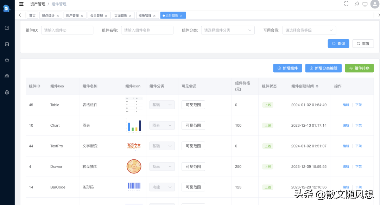This screenshot has height=205, width=380.
Task: Edit the TextPro component via 编辑
Action: [x=346, y=146]
